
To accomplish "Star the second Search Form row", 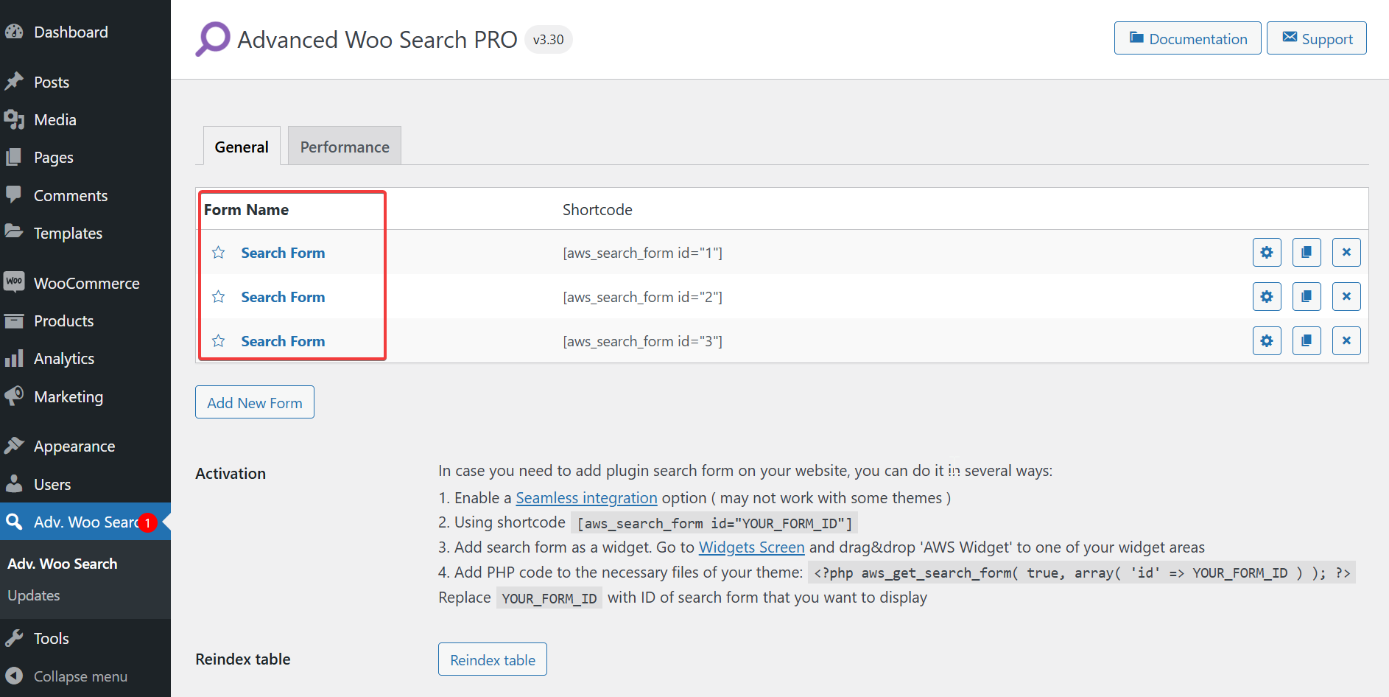I will point(219,297).
